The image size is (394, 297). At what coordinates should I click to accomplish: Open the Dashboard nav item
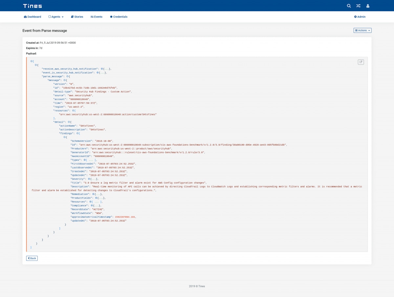point(33,17)
